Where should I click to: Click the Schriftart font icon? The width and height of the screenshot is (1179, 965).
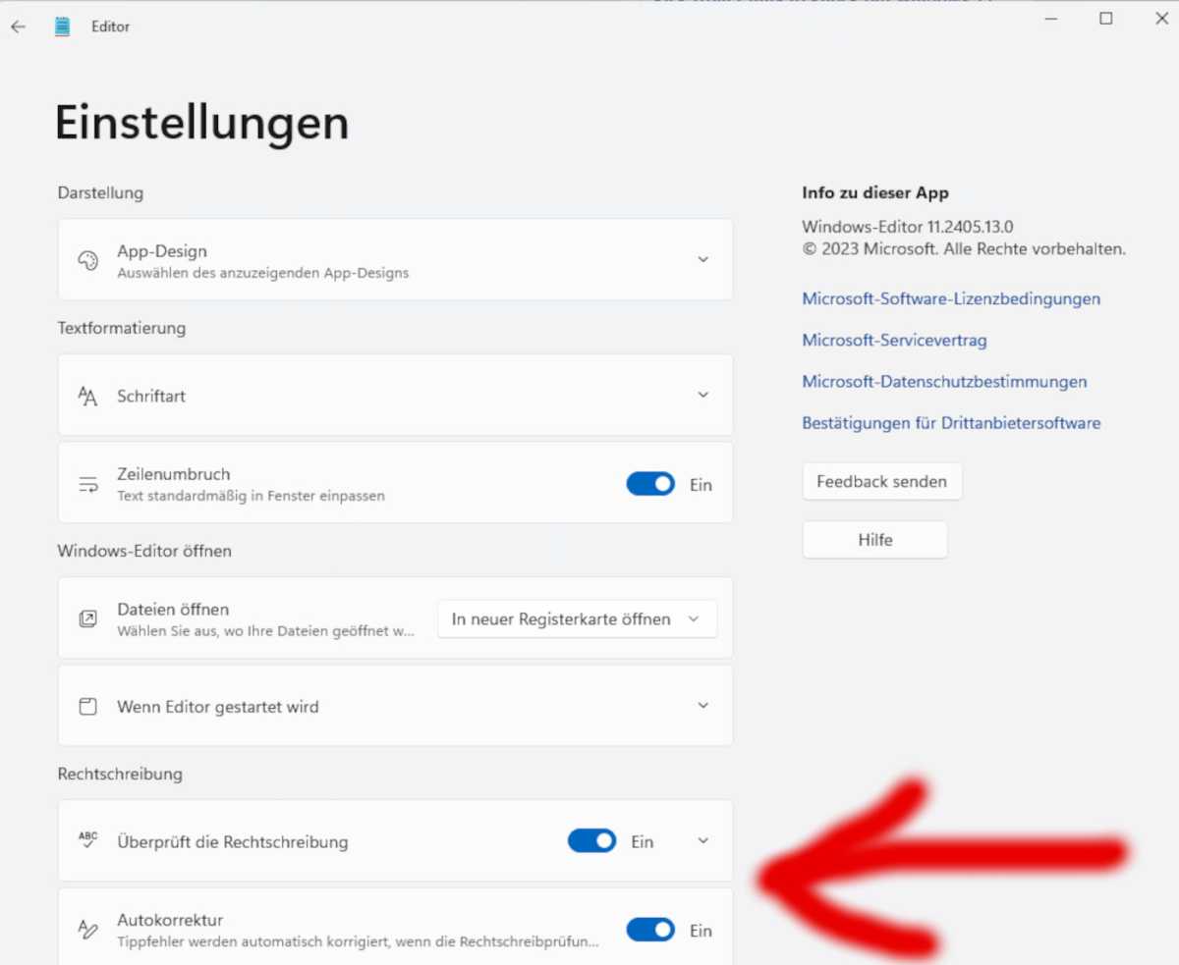(x=87, y=396)
